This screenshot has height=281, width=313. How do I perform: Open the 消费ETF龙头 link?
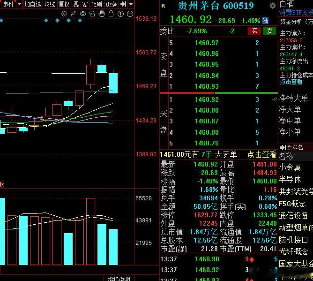point(296,13)
